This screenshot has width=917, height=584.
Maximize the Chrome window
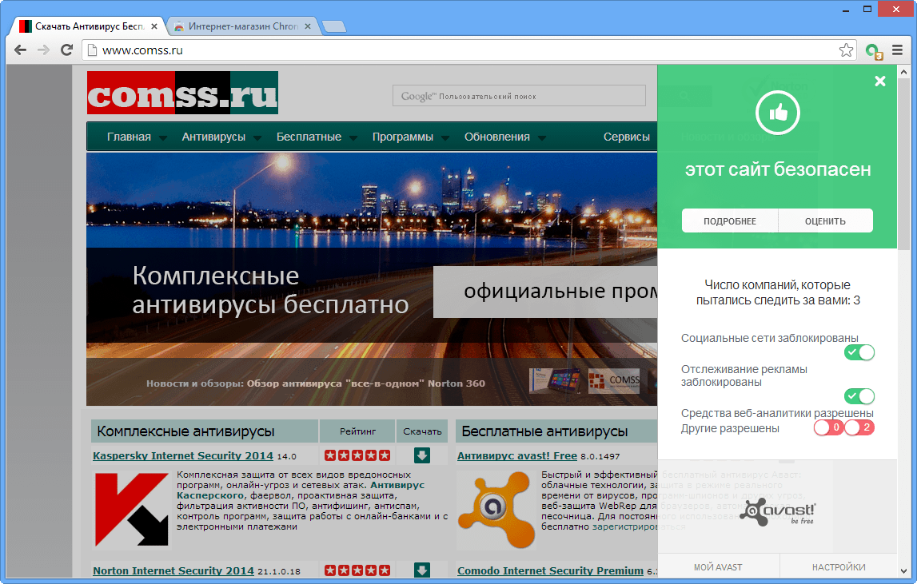coord(867,9)
